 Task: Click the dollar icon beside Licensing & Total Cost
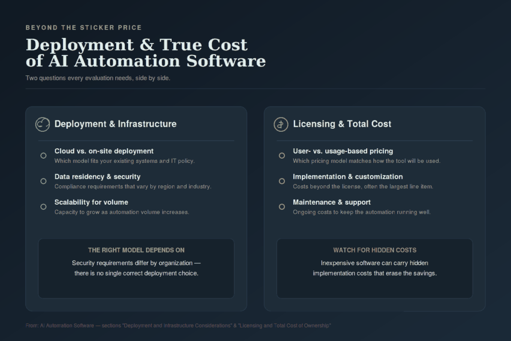tap(281, 124)
